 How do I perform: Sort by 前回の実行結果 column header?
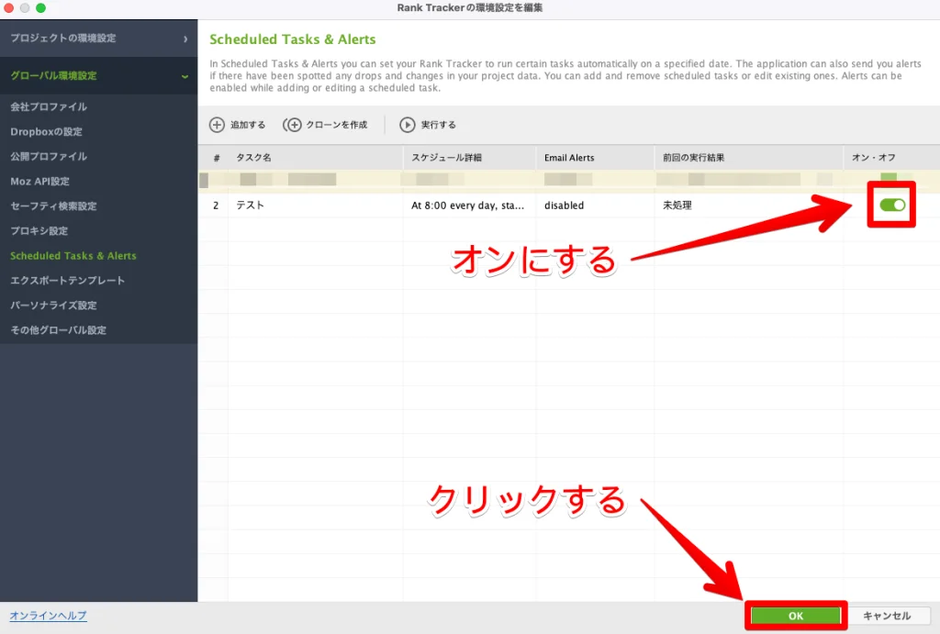pos(749,158)
